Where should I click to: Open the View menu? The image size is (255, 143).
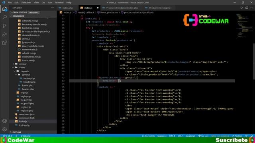[36, 2]
